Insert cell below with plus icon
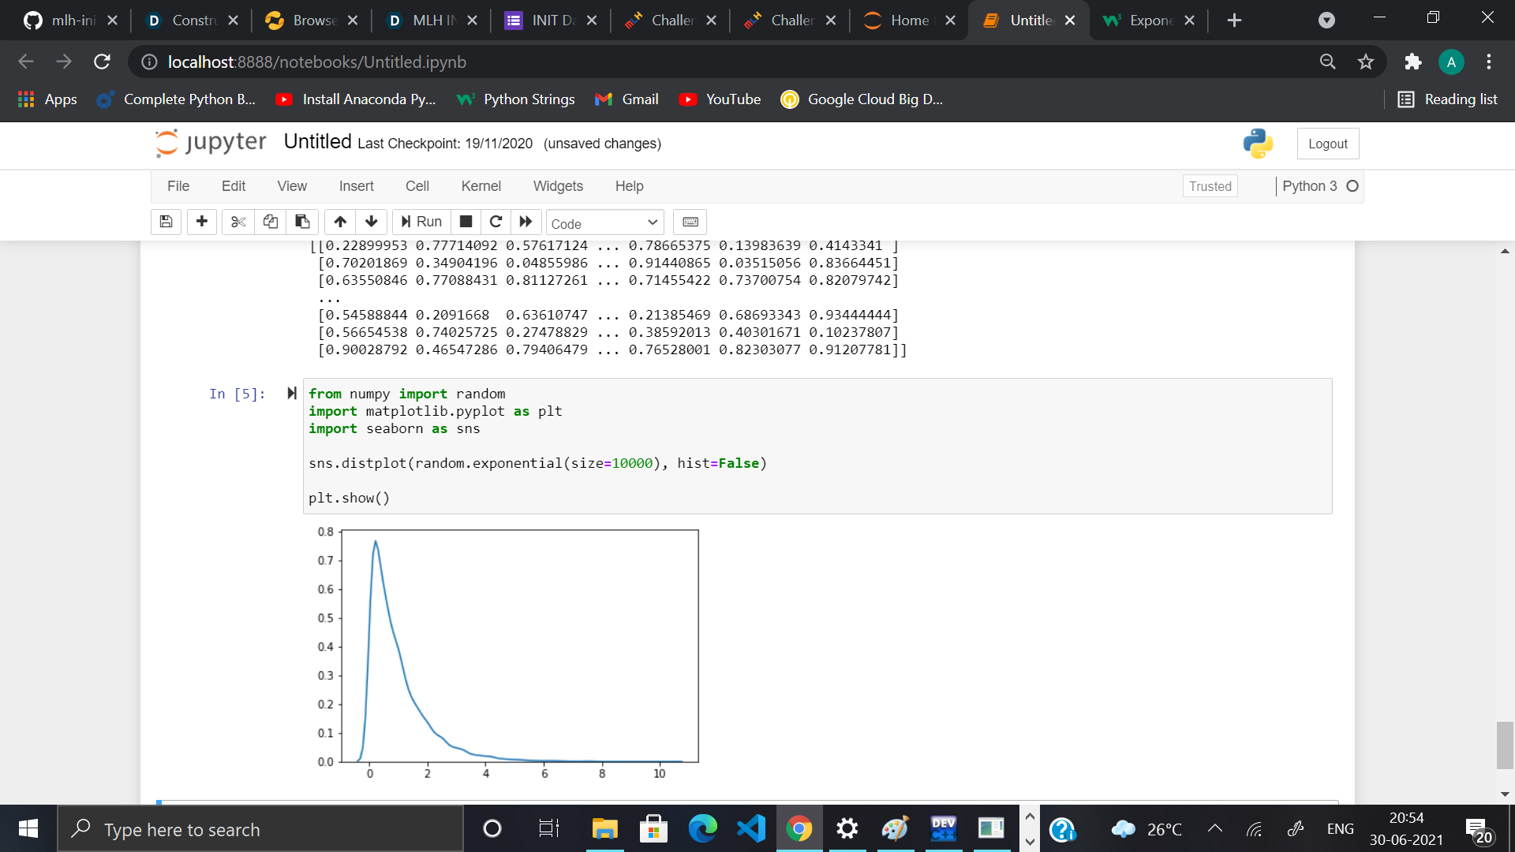1515x852 pixels. [202, 222]
